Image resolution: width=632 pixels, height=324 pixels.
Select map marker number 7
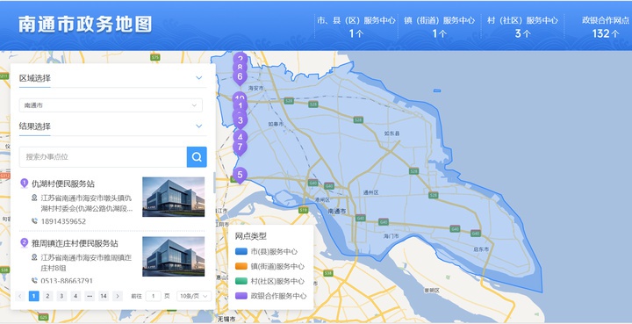pyautogui.click(x=240, y=148)
